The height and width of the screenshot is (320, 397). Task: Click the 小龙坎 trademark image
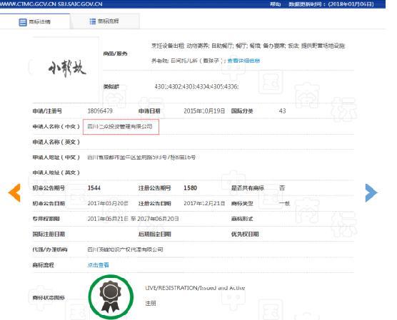(x=67, y=68)
